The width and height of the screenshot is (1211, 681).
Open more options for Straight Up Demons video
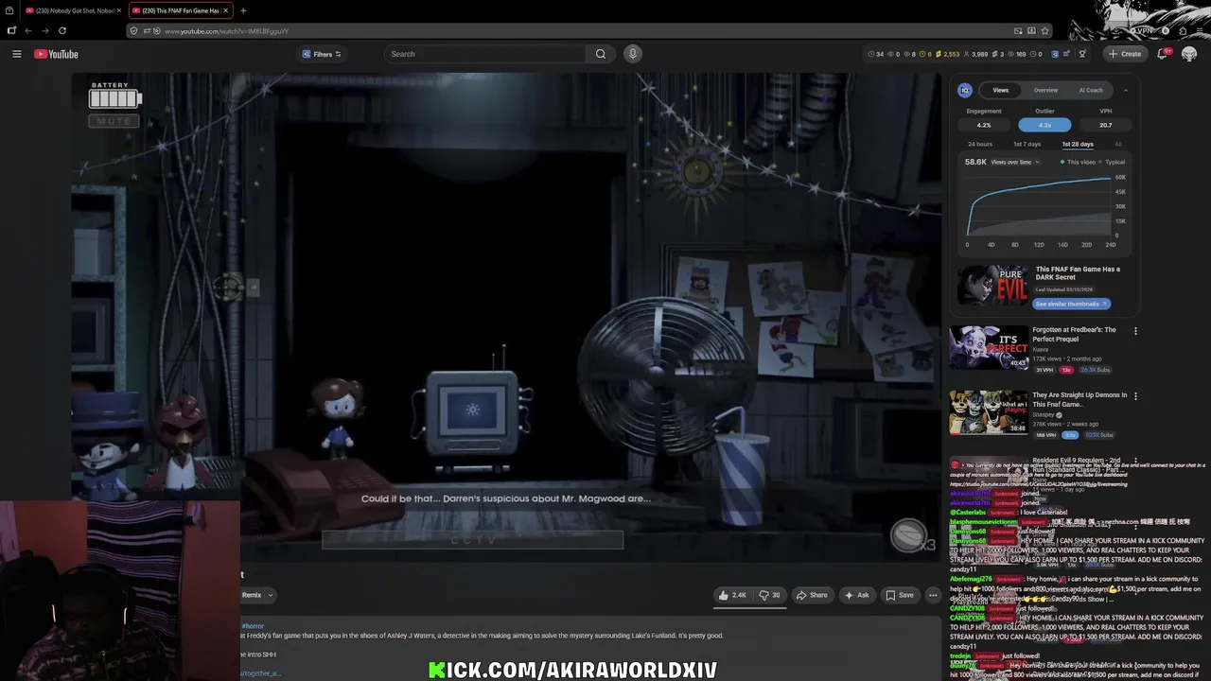coord(1135,396)
